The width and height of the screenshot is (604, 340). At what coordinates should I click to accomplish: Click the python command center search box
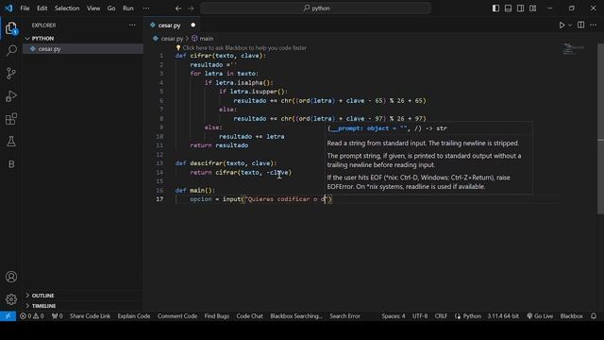(315, 8)
